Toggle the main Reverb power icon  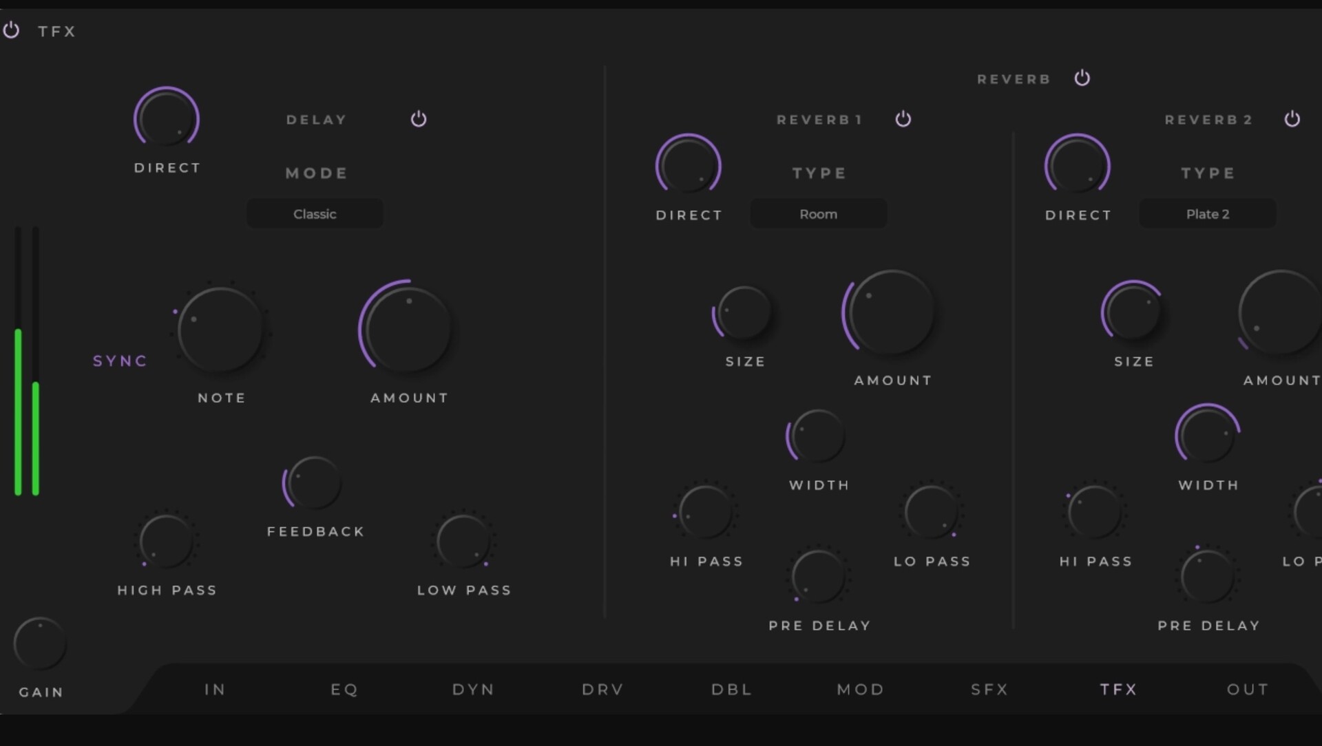point(1082,78)
